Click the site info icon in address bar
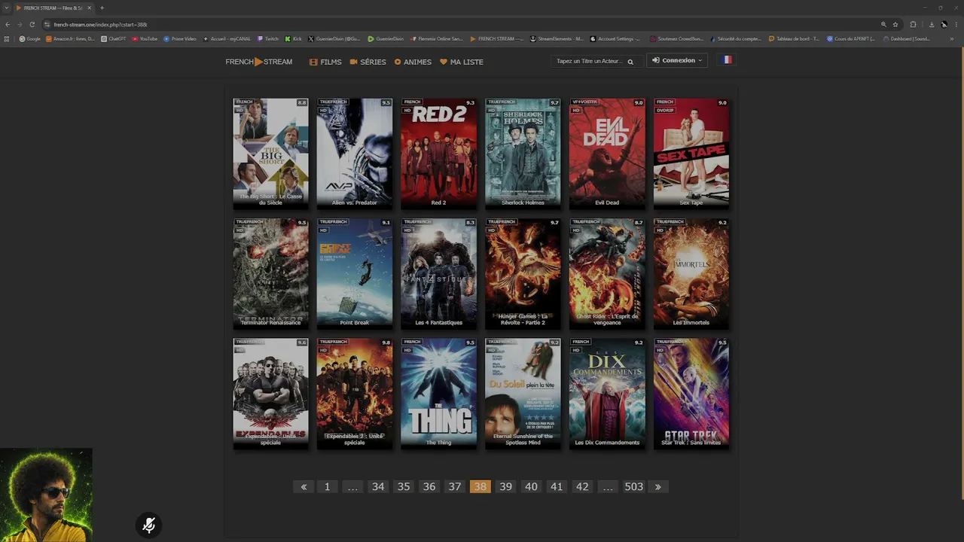The height and width of the screenshot is (542, 964). [x=47, y=24]
